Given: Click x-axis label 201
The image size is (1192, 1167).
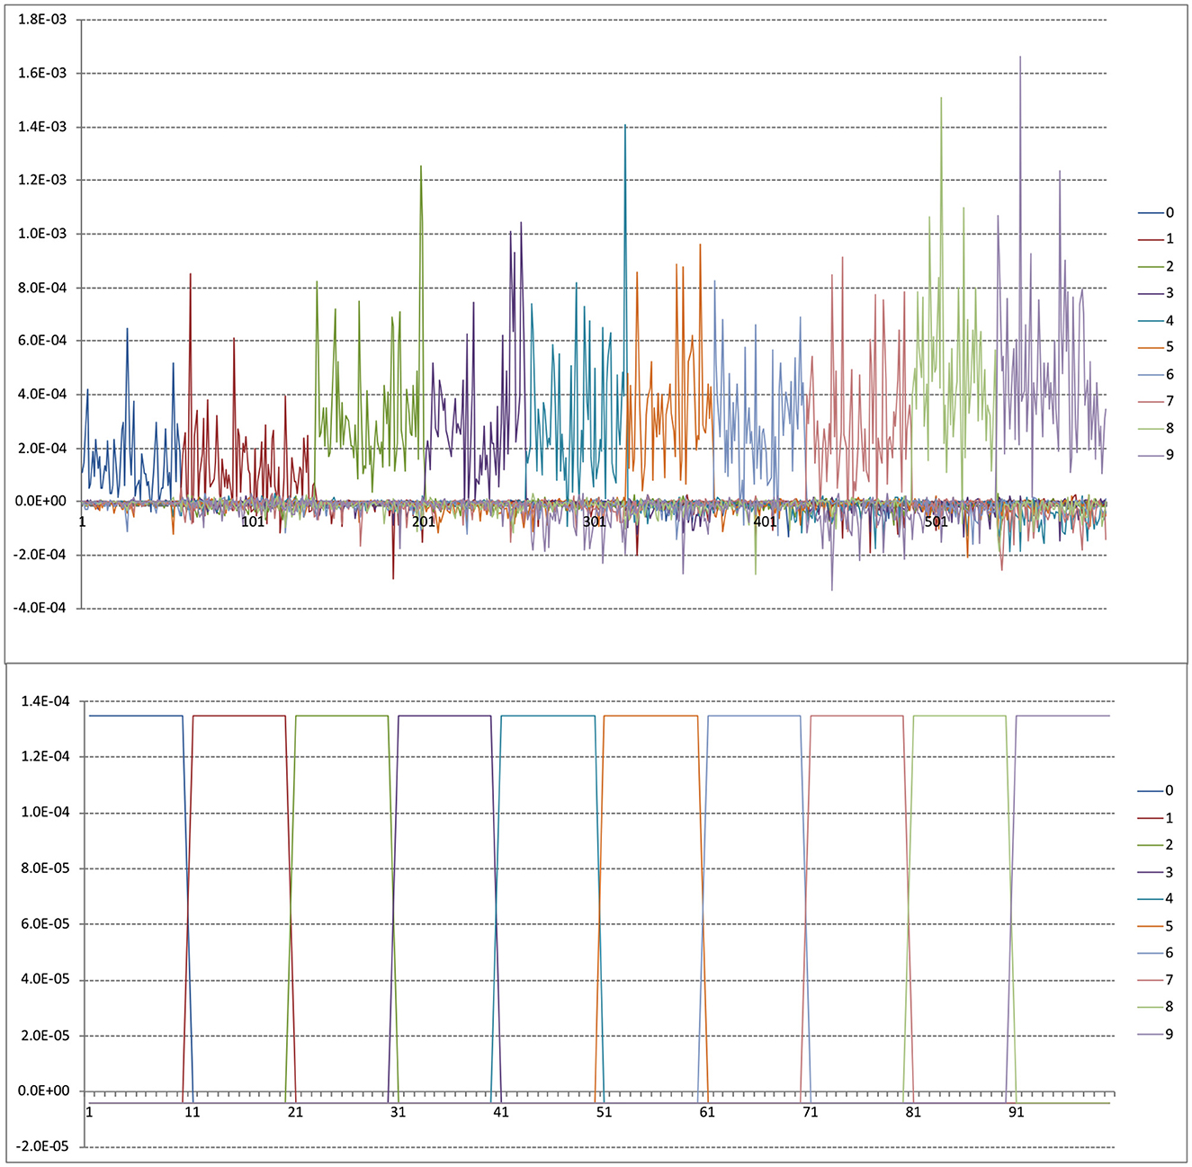Looking at the screenshot, I should pos(424,521).
